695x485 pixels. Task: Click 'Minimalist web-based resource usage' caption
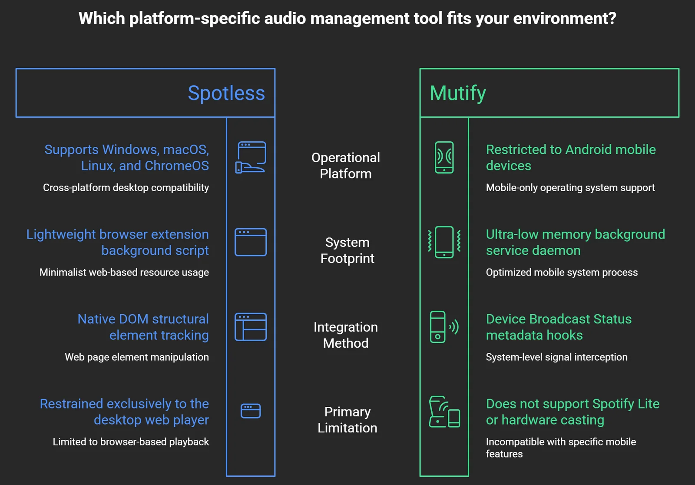[124, 272]
